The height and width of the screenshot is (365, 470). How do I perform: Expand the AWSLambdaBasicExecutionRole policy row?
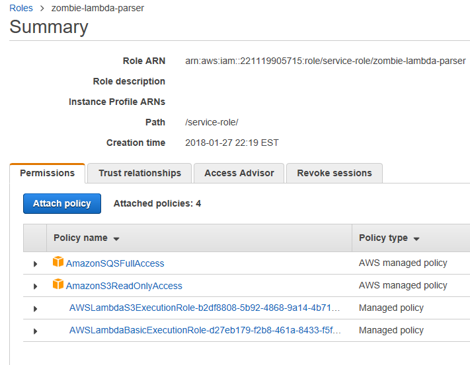[35, 331]
